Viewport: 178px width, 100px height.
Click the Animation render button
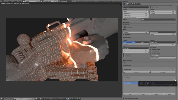[162, 72]
